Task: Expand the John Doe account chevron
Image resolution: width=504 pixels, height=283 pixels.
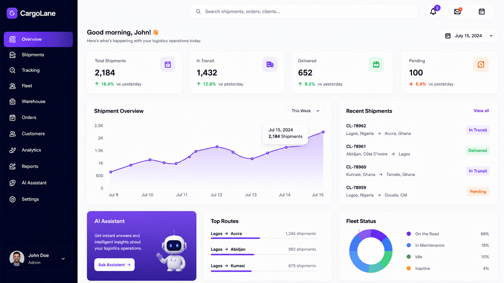Action: (63, 259)
